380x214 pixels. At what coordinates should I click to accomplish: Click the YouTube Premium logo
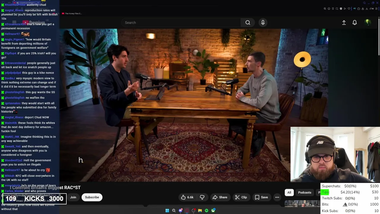pos(34,23)
